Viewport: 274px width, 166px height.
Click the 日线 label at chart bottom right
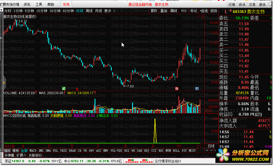click(x=211, y=146)
